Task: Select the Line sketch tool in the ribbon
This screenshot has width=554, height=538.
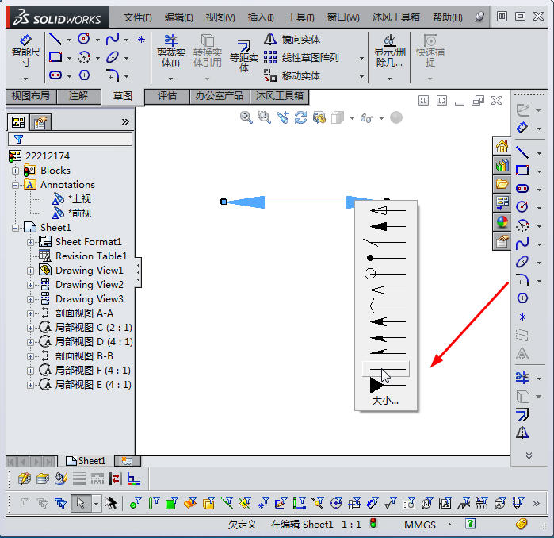Action: coord(55,39)
